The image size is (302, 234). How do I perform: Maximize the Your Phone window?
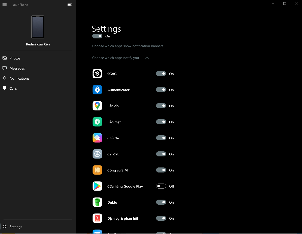284,4
